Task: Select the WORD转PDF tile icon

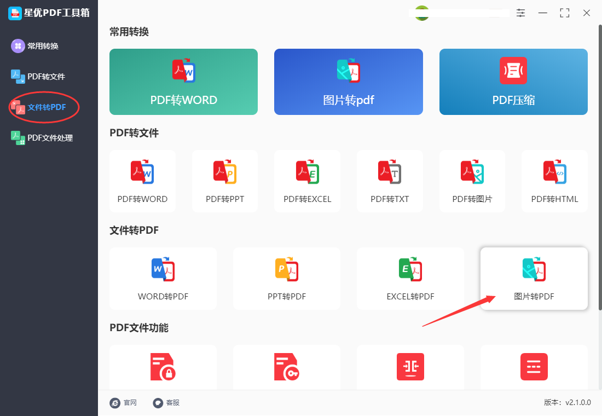Action: tap(163, 269)
